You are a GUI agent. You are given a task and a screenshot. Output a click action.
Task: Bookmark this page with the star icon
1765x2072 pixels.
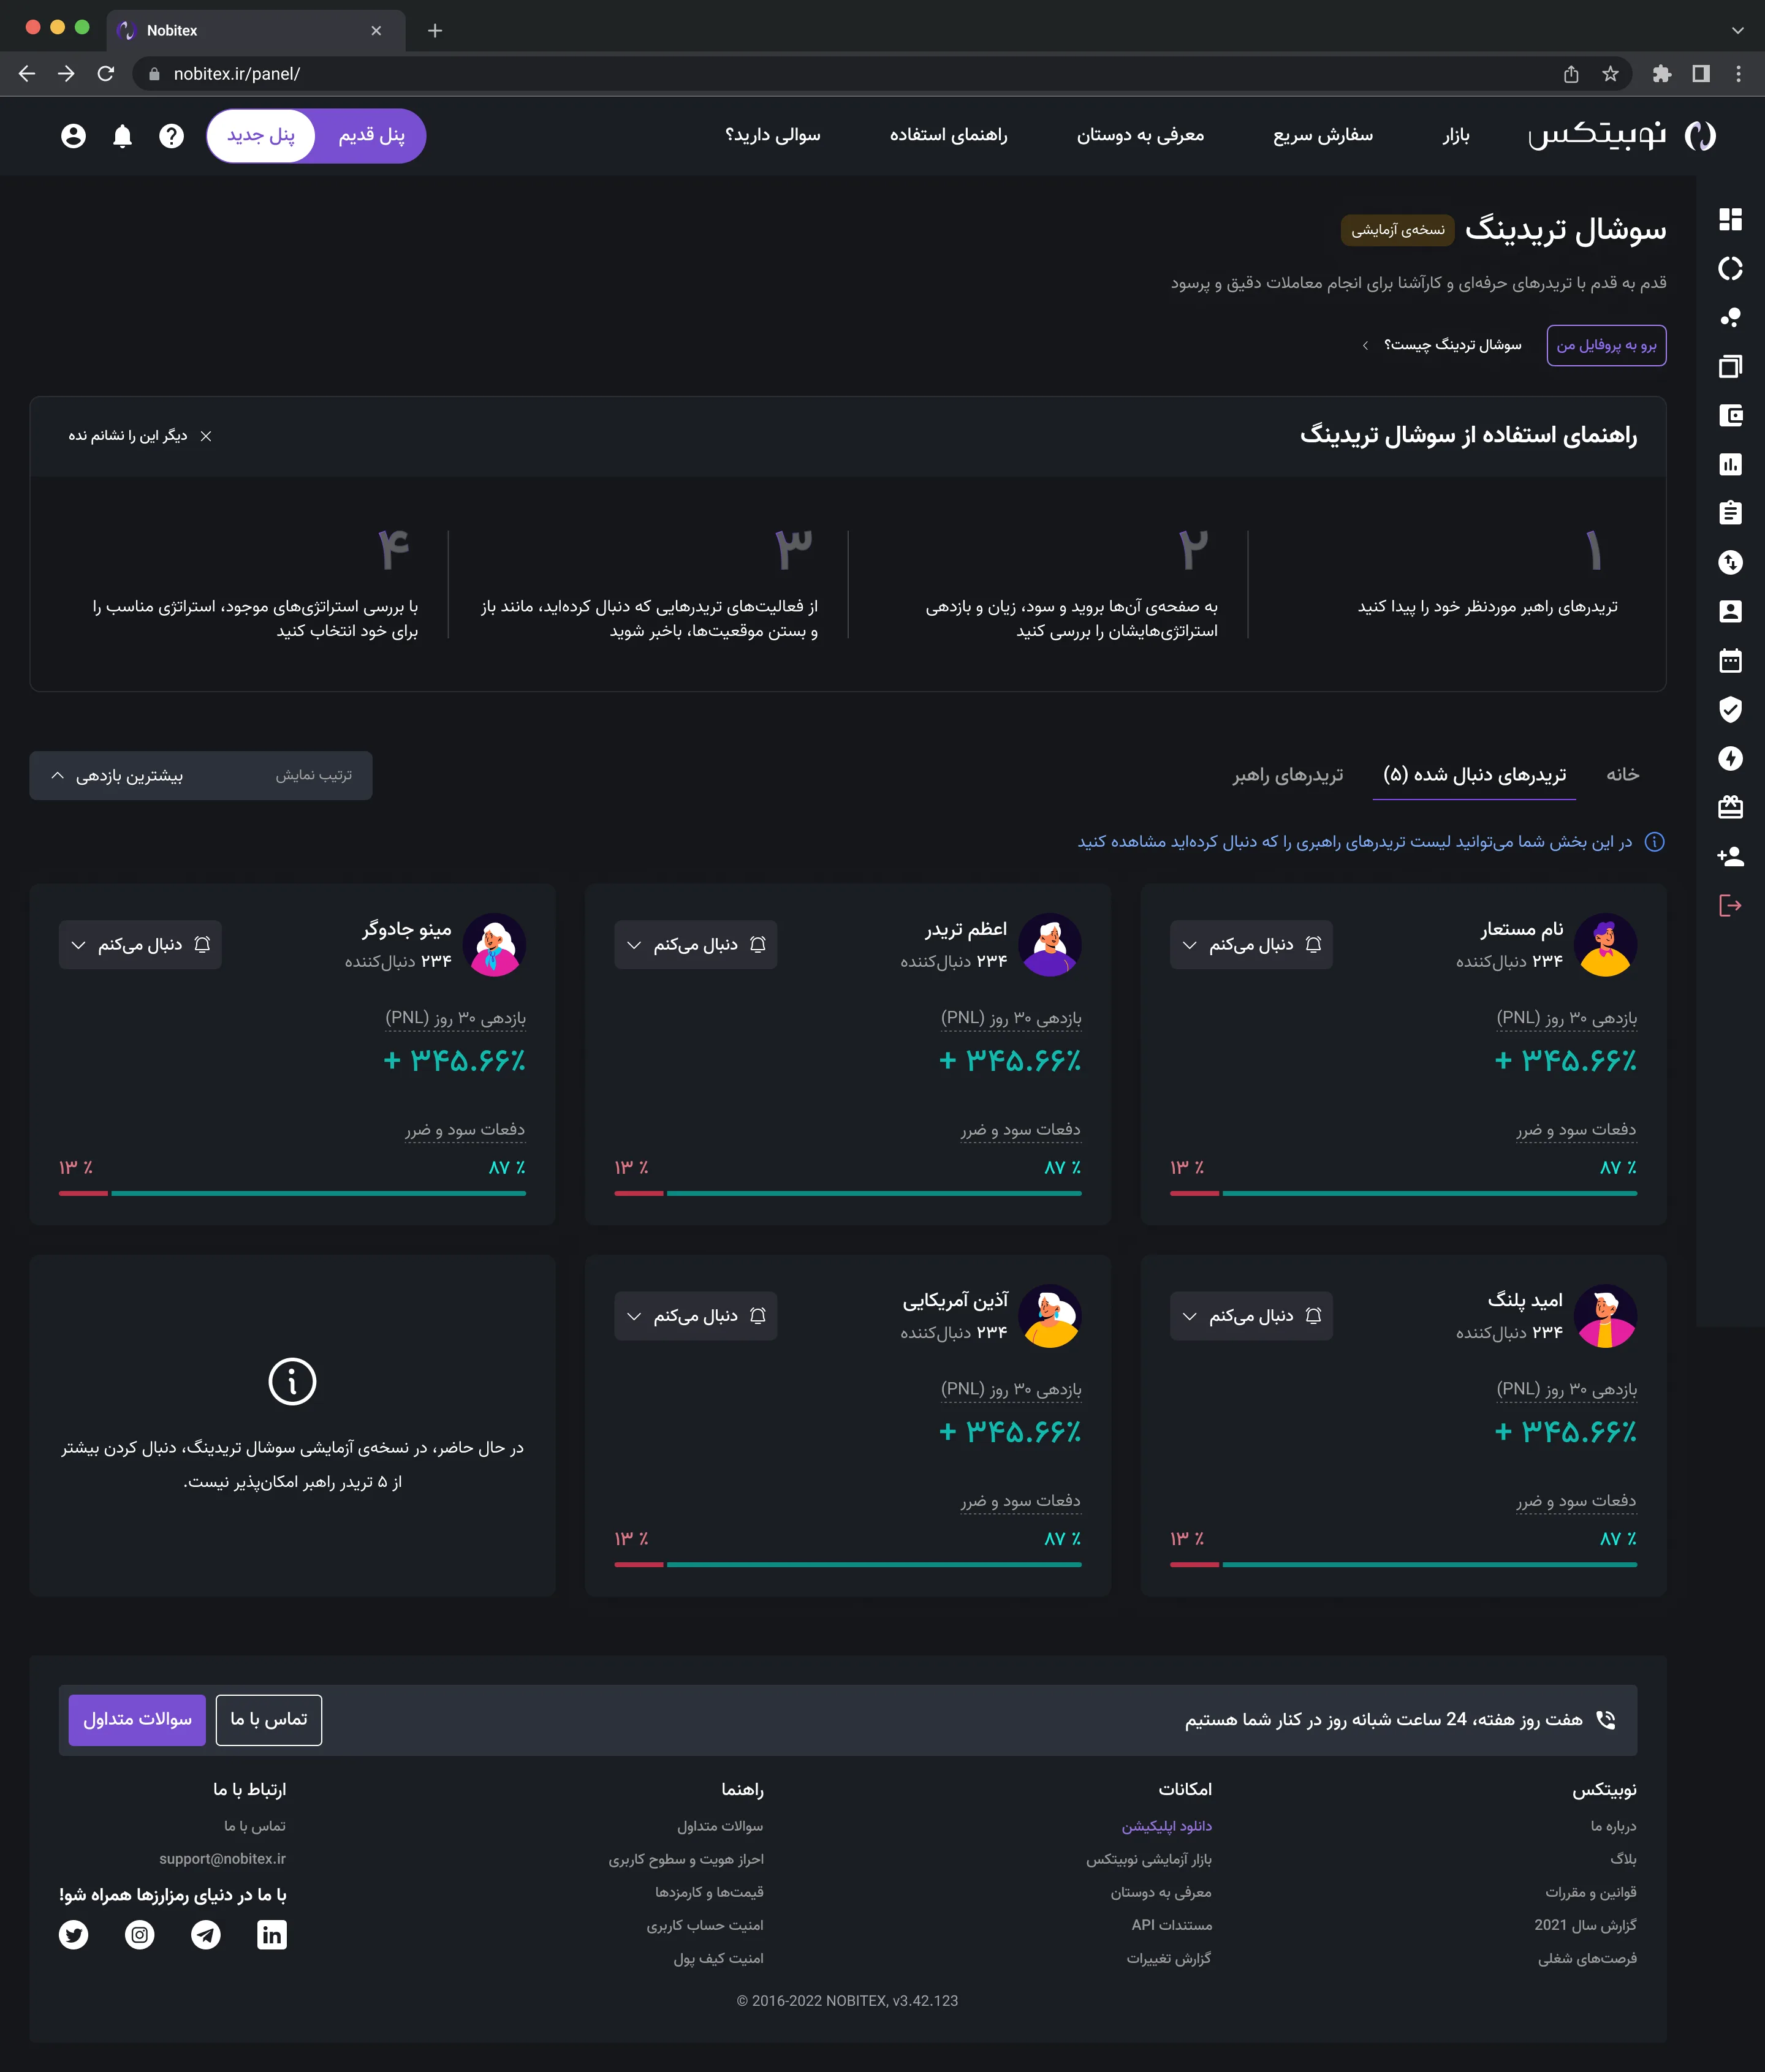tap(1610, 74)
